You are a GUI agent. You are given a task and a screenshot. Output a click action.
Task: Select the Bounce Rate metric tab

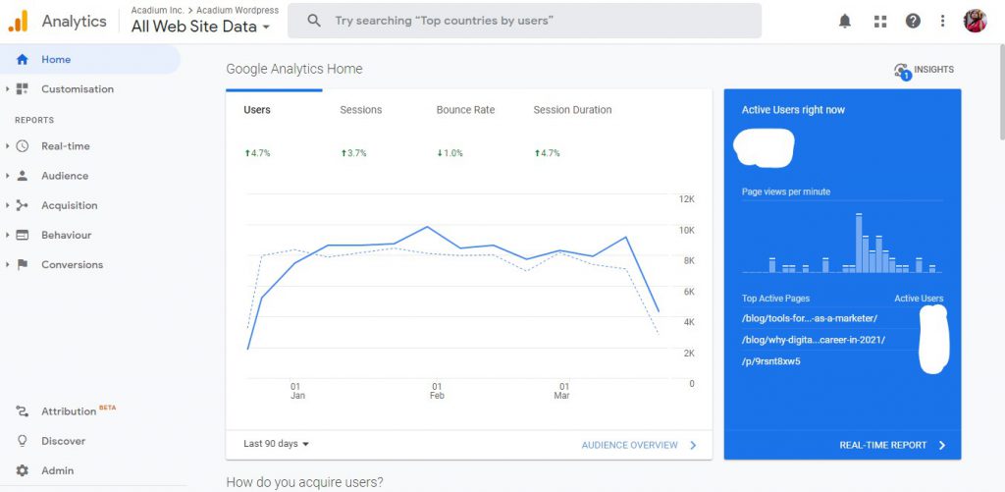pos(465,110)
